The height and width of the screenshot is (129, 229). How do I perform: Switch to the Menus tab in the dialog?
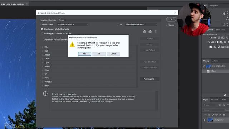coord(62,20)
